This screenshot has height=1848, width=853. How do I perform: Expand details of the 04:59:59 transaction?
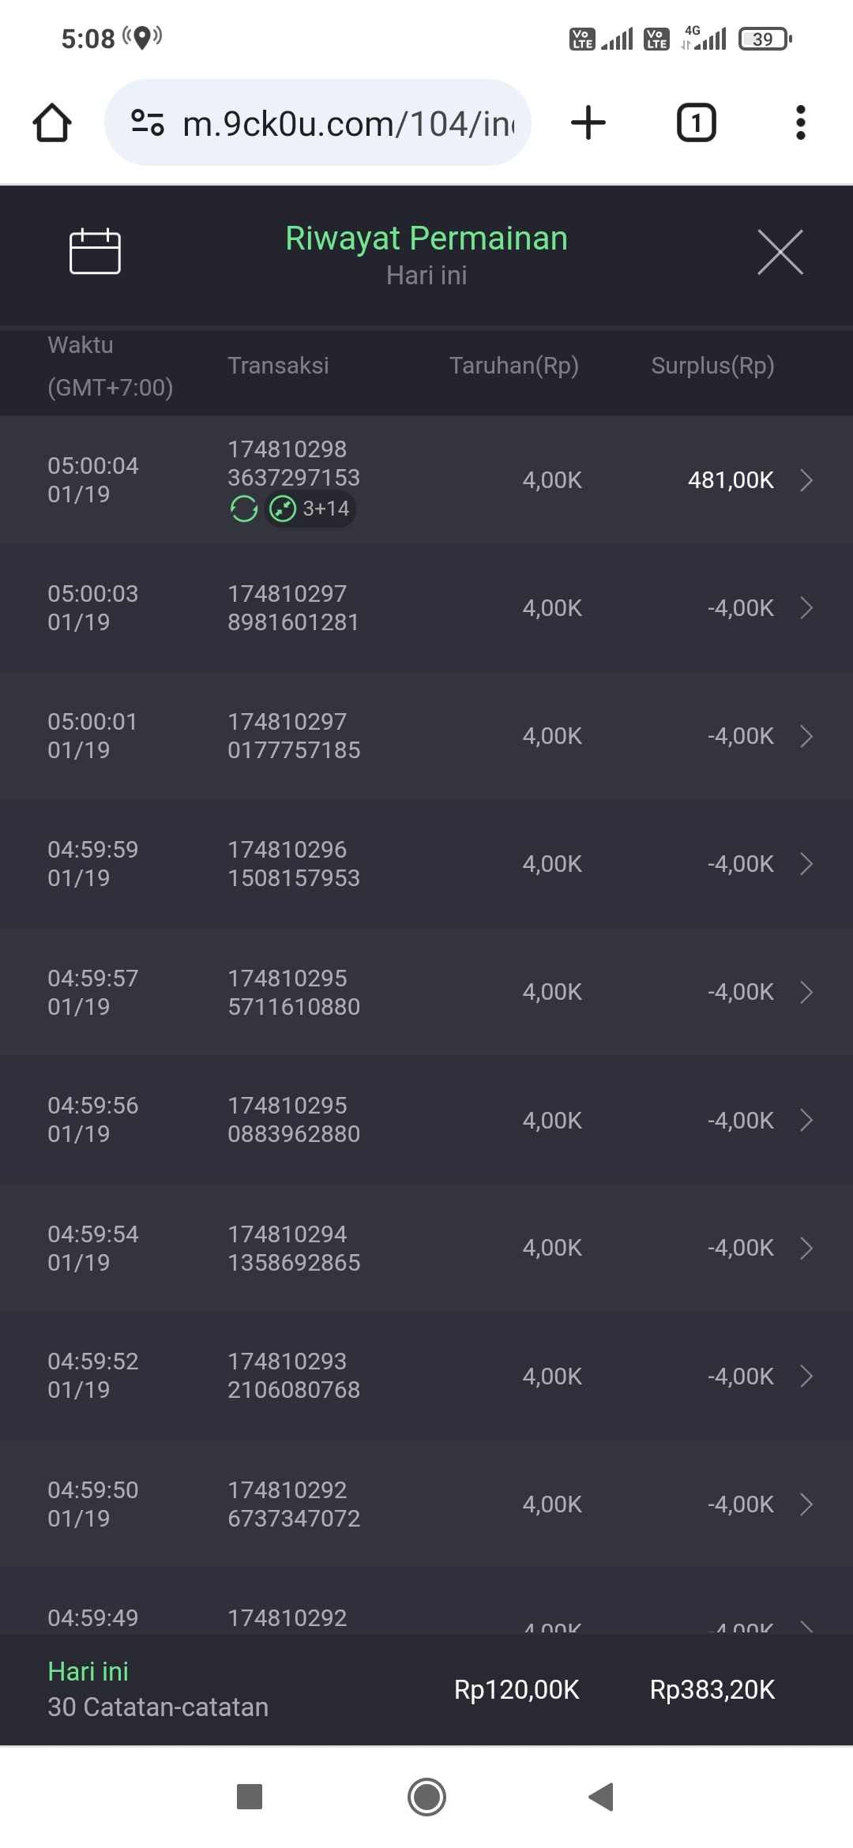point(806,864)
